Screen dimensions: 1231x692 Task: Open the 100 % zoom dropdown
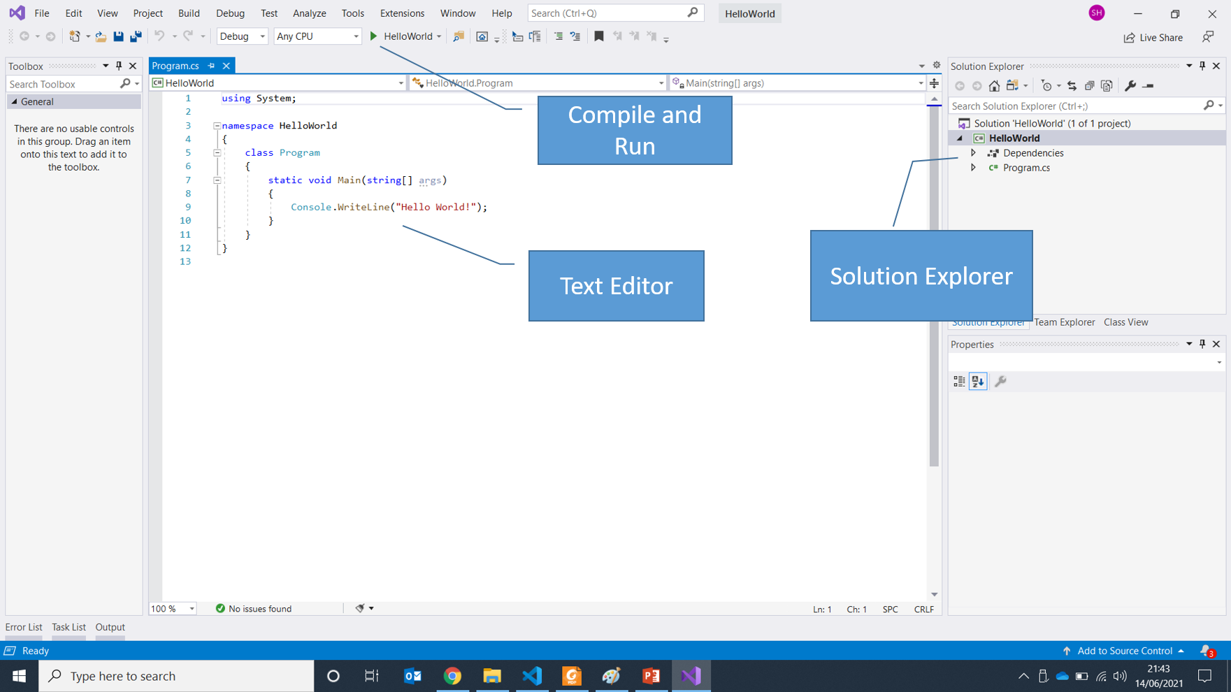pyautogui.click(x=173, y=609)
